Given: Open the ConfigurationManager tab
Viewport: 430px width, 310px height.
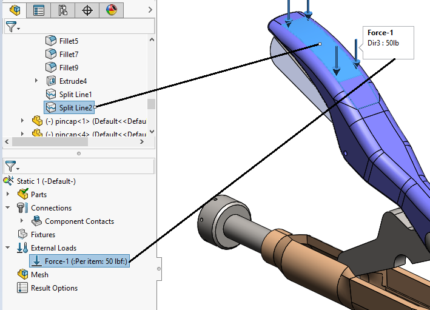Looking at the screenshot, I should [63, 10].
